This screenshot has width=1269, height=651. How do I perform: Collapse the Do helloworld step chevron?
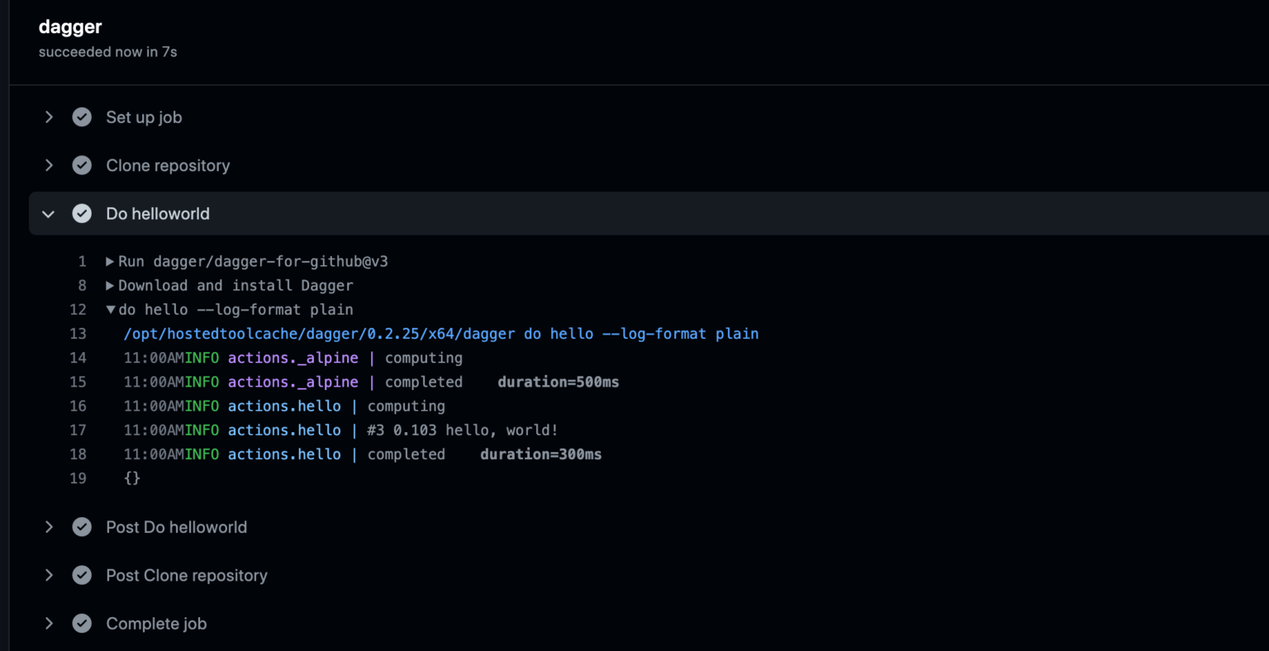(49, 214)
